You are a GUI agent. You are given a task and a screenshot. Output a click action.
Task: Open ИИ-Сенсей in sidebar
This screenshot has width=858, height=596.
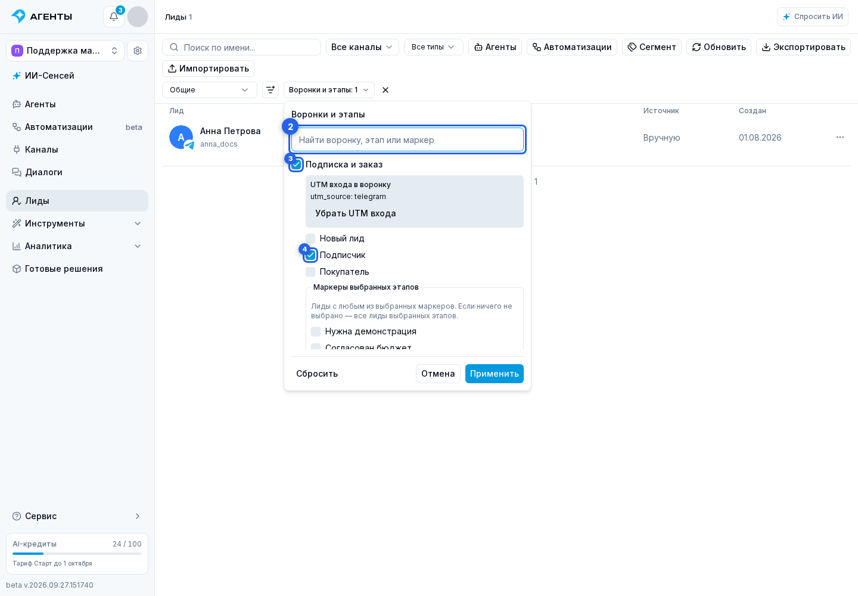(77, 76)
